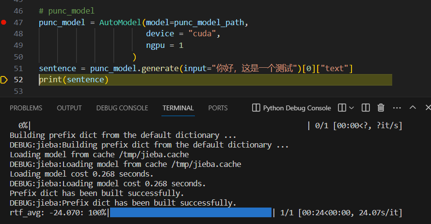The image size is (431, 224).
Task: Click the "# punc_model" comment
Action: 66,11
